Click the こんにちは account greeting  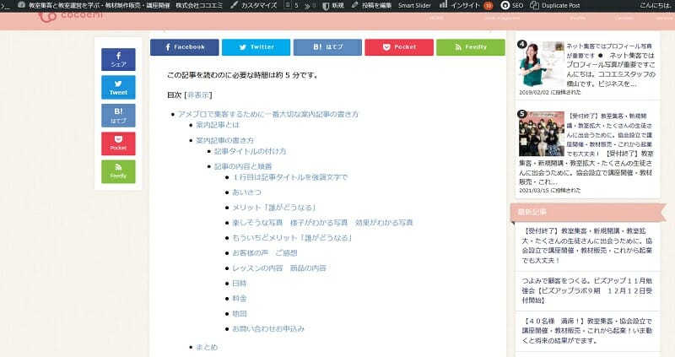point(655,6)
